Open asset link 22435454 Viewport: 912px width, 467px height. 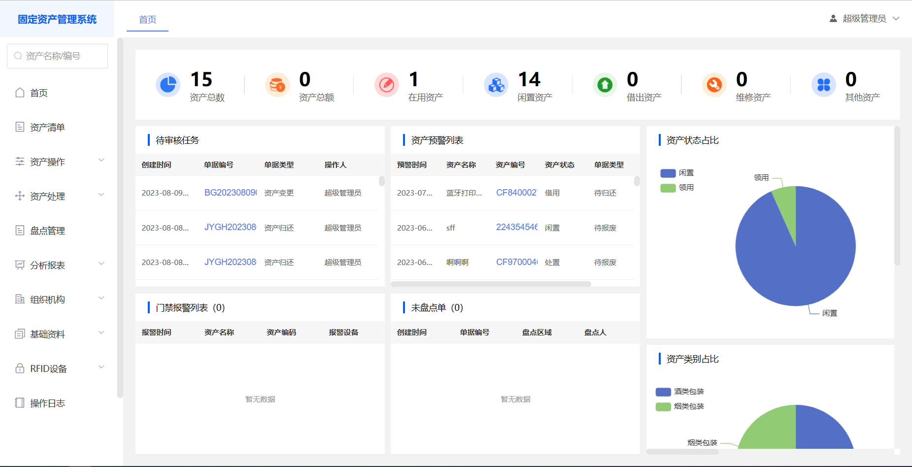(517, 227)
